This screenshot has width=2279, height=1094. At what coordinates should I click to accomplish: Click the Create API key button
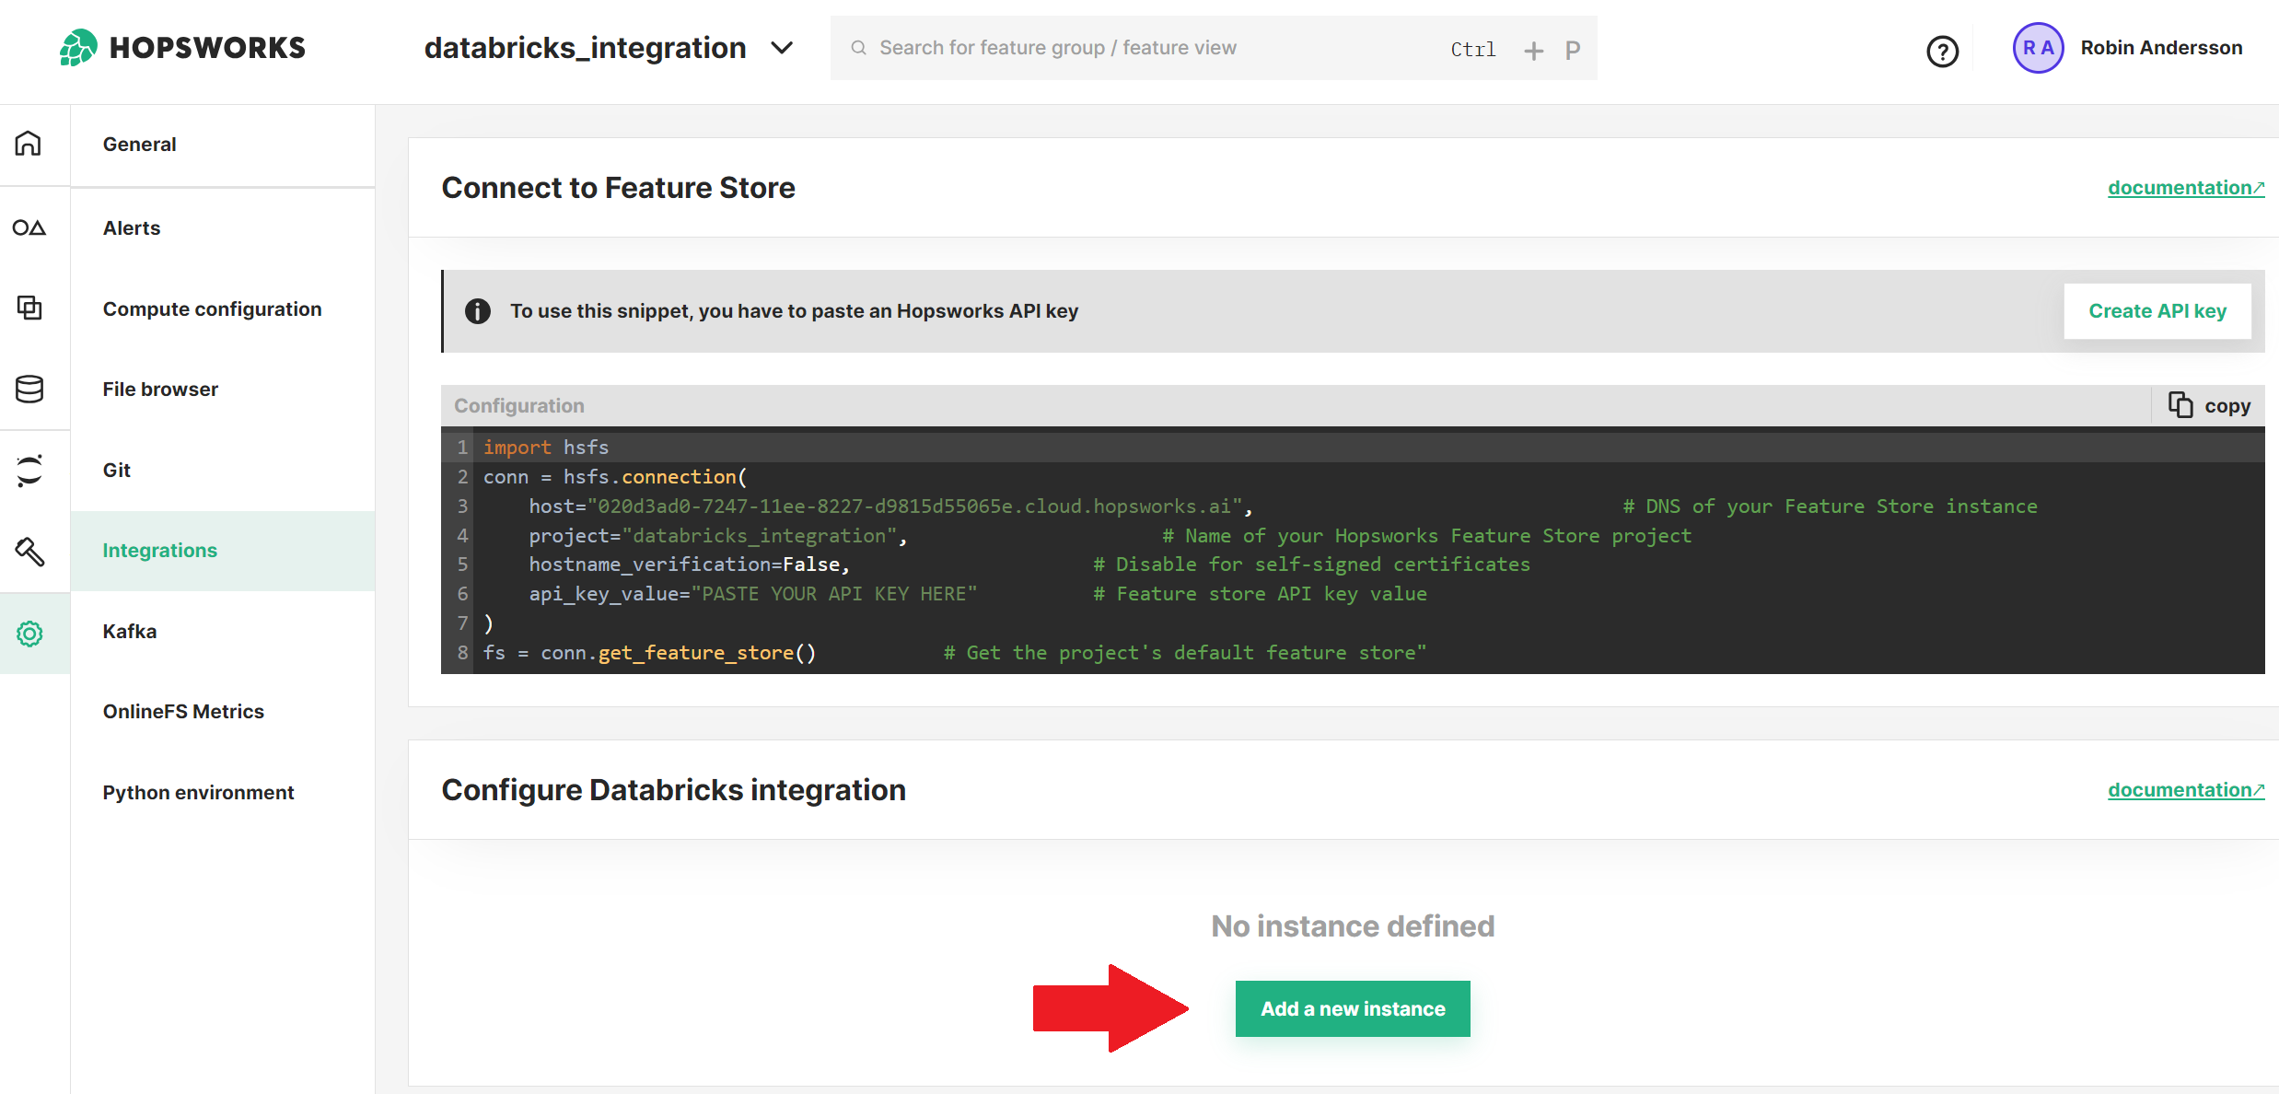[2157, 310]
